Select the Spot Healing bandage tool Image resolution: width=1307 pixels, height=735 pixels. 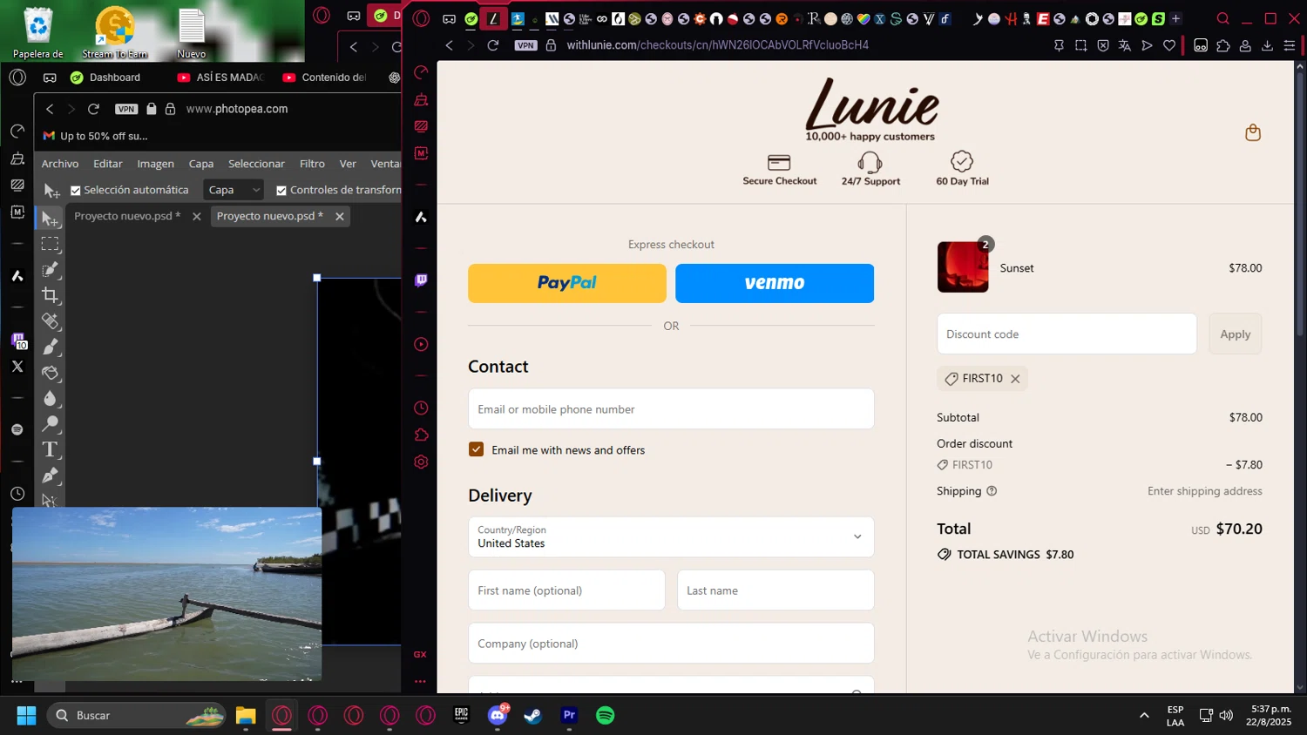tap(51, 321)
